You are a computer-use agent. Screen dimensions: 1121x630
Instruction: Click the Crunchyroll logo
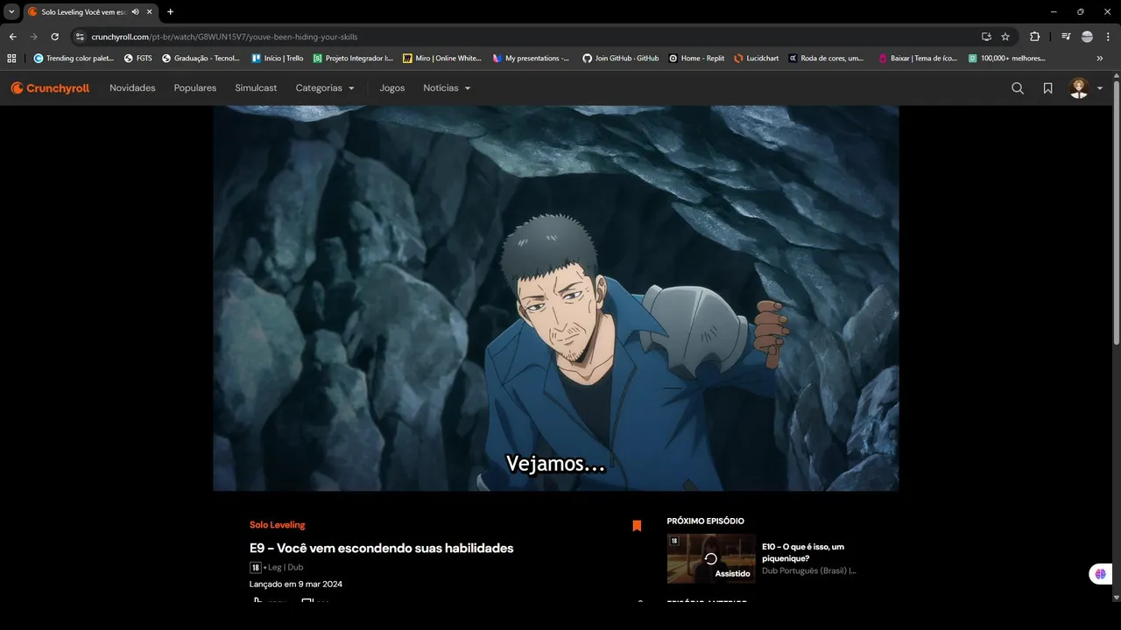tap(50, 88)
